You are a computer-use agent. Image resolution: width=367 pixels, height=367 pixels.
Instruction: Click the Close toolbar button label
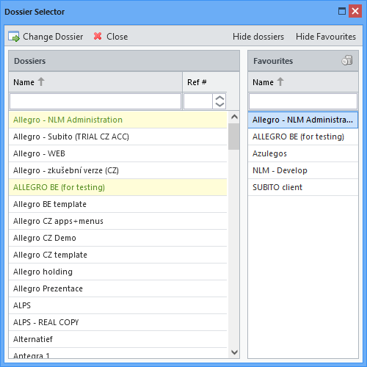coord(117,37)
